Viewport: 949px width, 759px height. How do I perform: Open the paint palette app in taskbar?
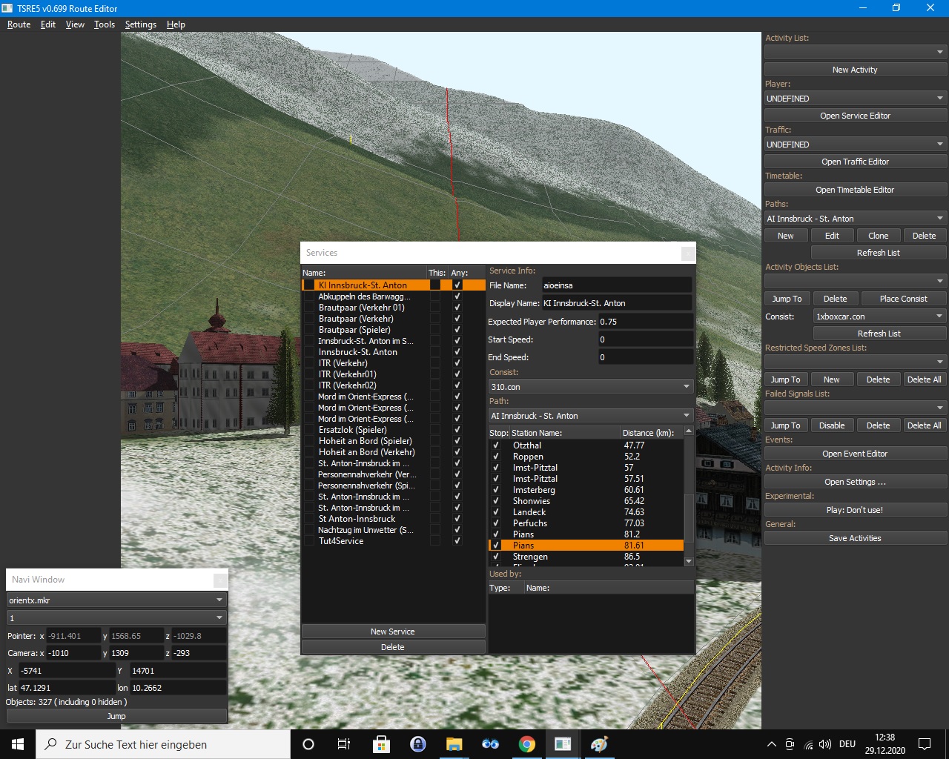[599, 744]
